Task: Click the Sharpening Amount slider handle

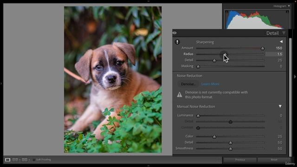Action: point(263,48)
